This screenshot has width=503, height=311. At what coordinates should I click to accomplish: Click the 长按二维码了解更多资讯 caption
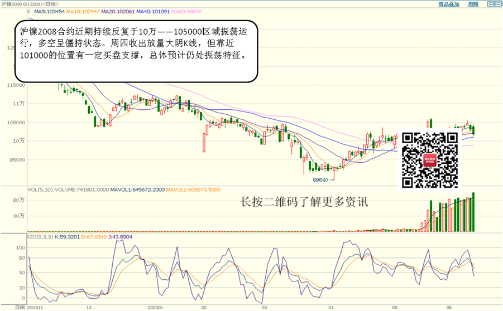click(304, 202)
